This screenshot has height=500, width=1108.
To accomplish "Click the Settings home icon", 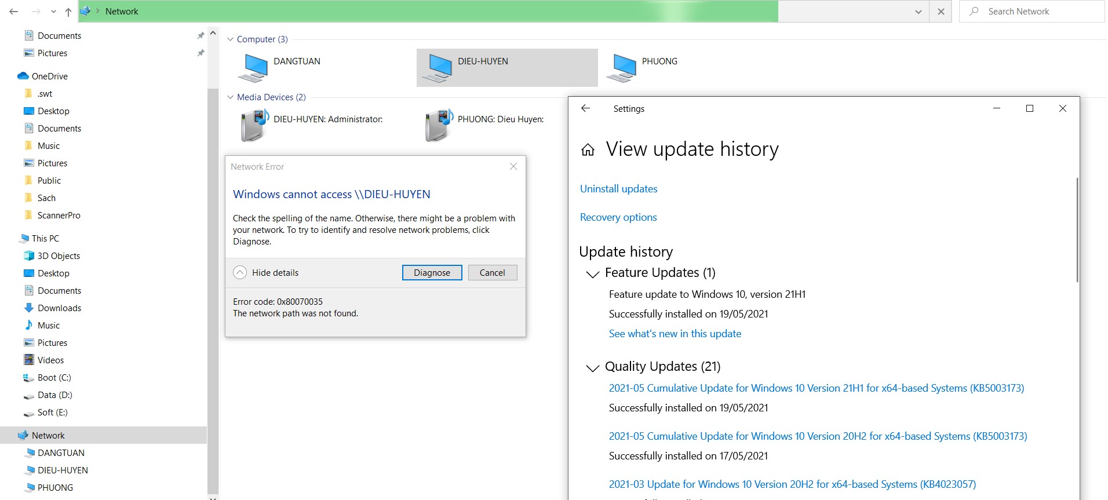I will [x=588, y=150].
